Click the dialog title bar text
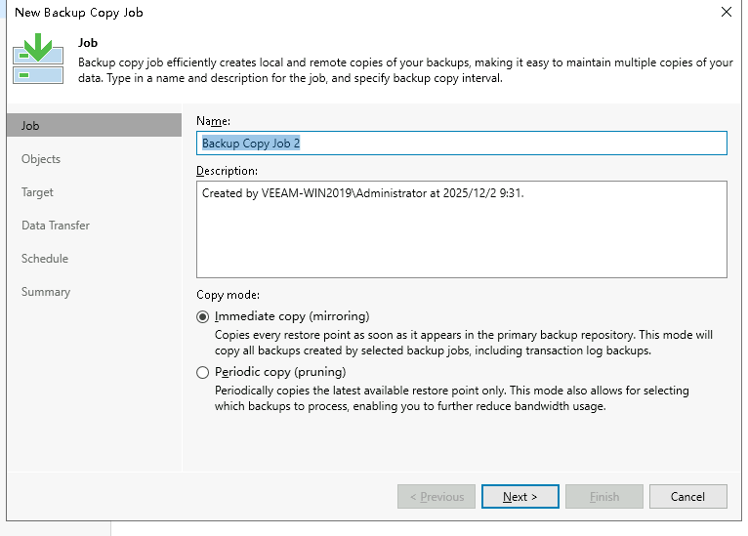748x536 pixels. (77, 13)
